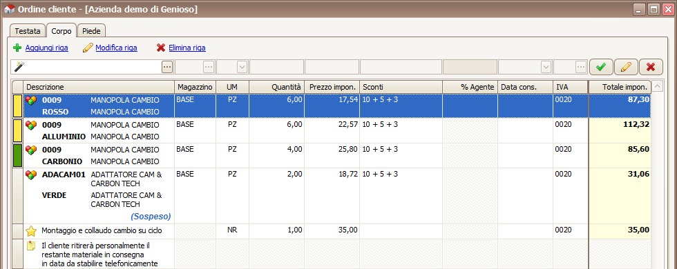Click the red X cancel button in entry row
The height and width of the screenshot is (269, 677).
651,67
